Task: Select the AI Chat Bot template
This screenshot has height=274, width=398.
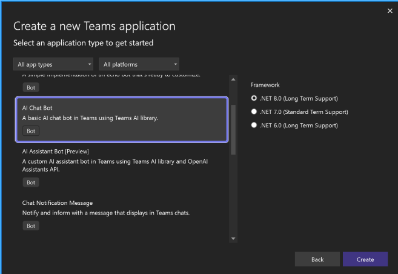Action: click(x=121, y=113)
